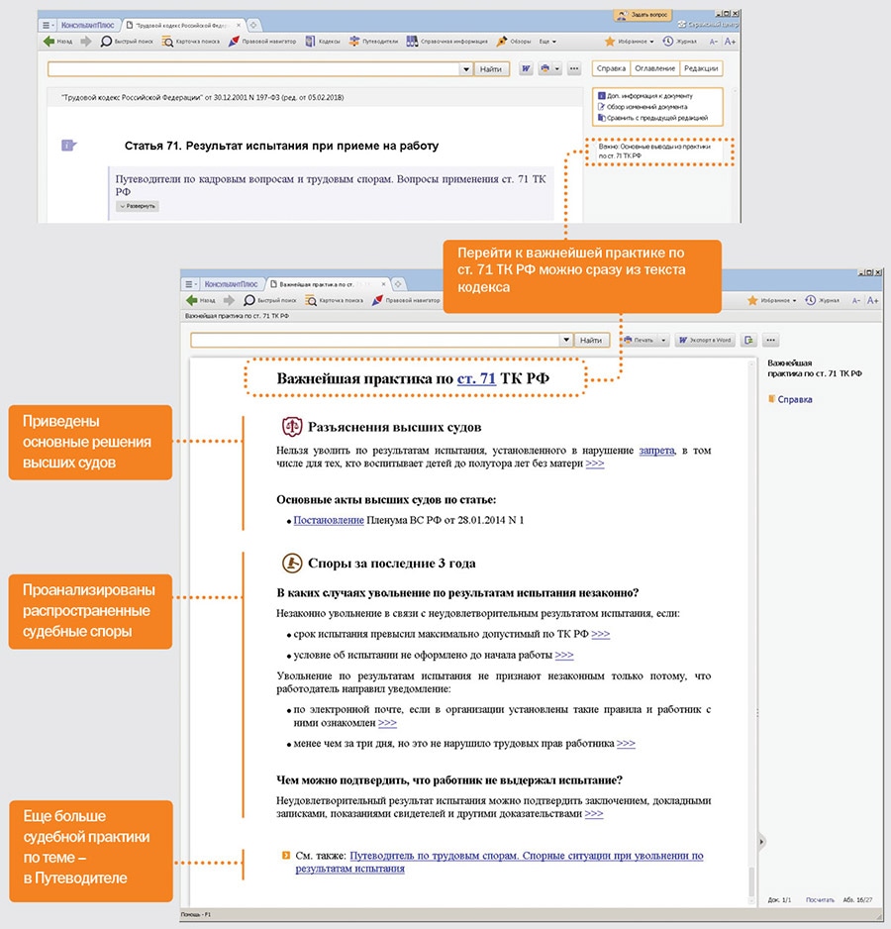
Task: Switch to Редакции panel tab
Action: (701, 68)
